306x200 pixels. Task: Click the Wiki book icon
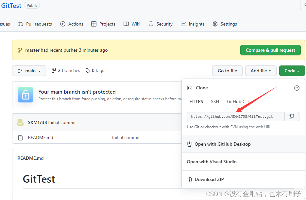126,24
